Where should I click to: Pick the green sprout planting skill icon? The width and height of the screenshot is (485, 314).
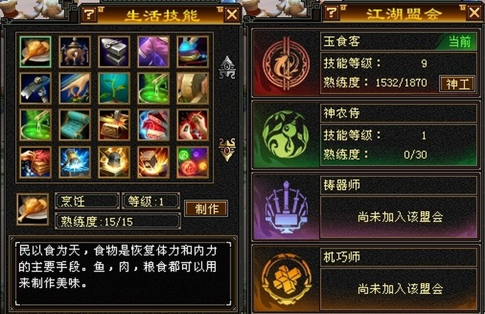pyautogui.click(x=114, y=88)
